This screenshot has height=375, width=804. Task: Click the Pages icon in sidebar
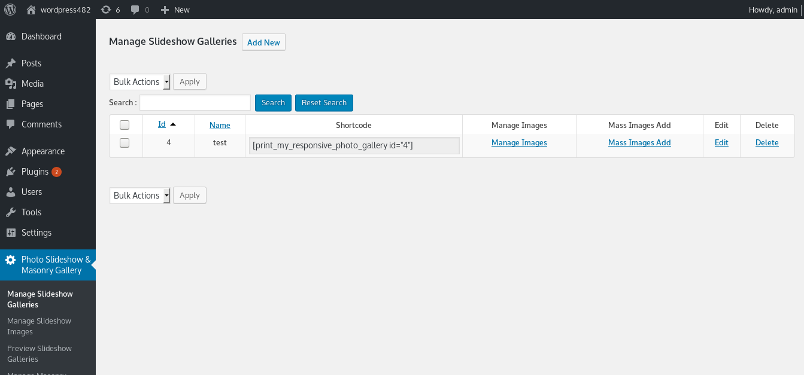[x=11, y=104]
